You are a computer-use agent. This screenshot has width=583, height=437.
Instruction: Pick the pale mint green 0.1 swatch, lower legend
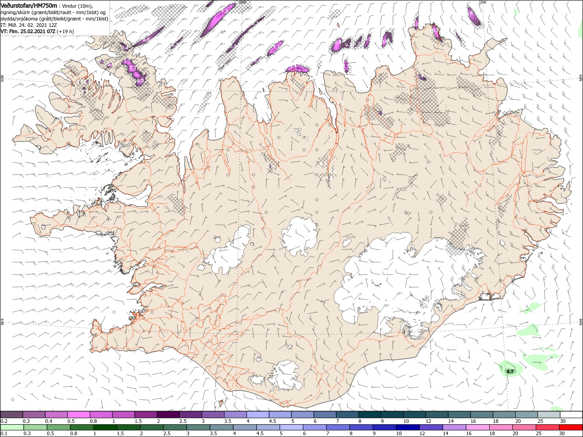(x=12, y=427)
